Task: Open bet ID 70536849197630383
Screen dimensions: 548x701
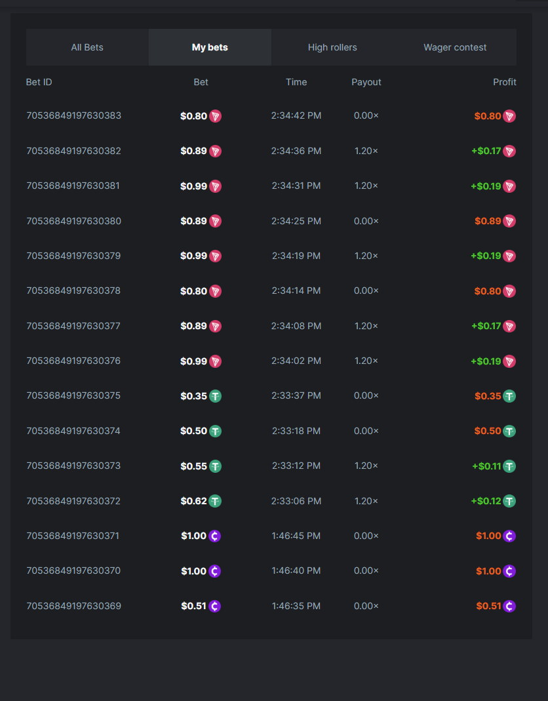Action: [x=73, y=116]
